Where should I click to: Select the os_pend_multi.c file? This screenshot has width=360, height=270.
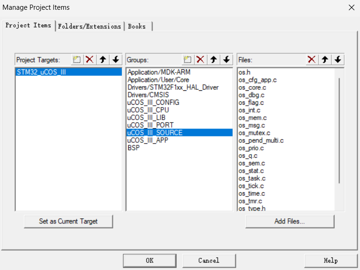click(x=286, y=140)
